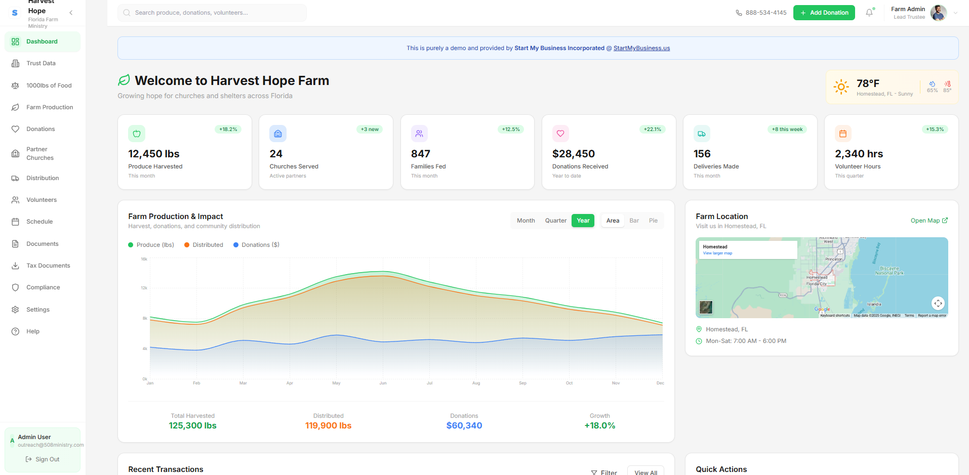Click the apple icon on Produce Harvested card
969x475 pixels.
(137, 134)
